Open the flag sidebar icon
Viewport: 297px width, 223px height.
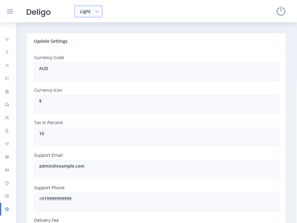click(x=7, y=78)
